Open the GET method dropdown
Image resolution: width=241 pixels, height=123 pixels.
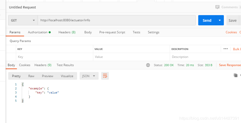click(x=23, y=20)
